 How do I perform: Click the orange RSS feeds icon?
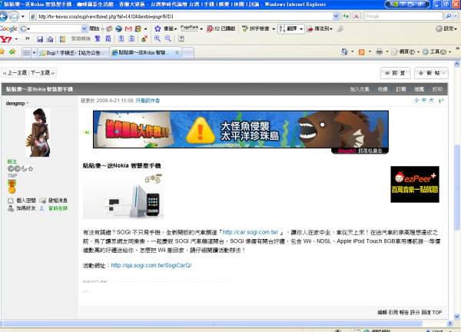tap(362, 52)
